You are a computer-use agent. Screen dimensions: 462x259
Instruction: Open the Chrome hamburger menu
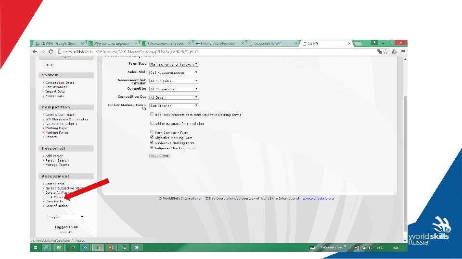tap(403, 52)
